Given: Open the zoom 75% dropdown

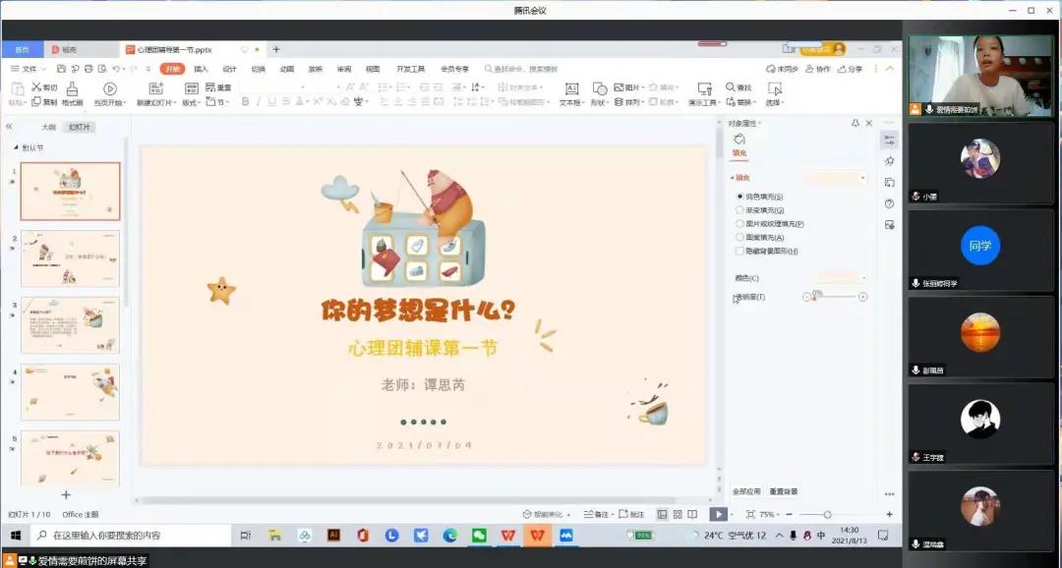Looking at the screenshot, I should pyautogui.click(x=769, y=515).
